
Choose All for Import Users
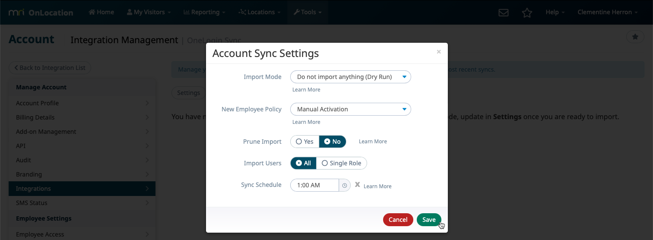(x=304, y=163)
